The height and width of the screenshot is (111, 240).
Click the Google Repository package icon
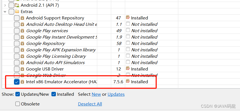(22, 44)
